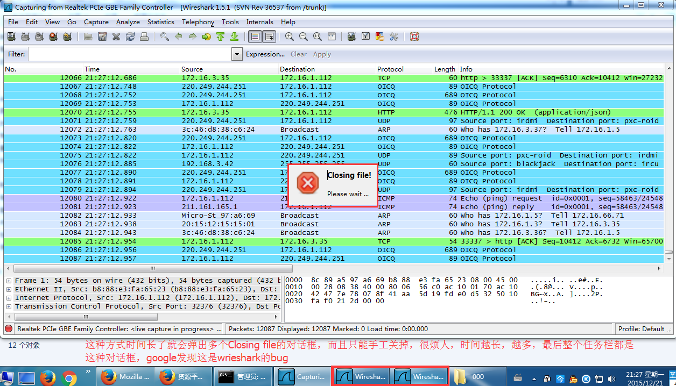Toggle auto scroll in live capture
Viewport: 676px width, 386px height.
269,37
